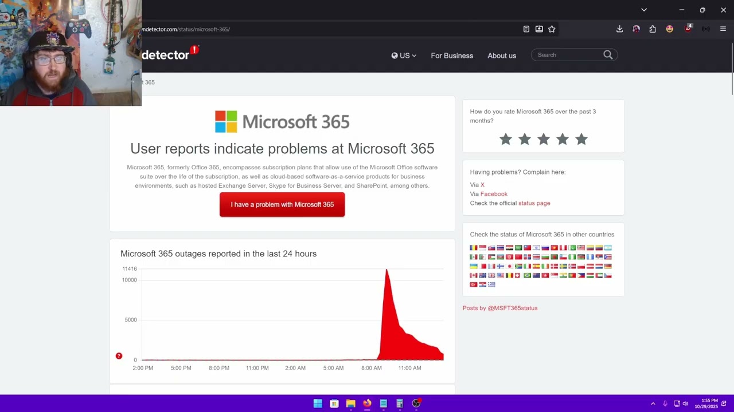Launch File Explorer from the taskbar
The width and height of the screenshot is (734, 412).
pyautogui.click(x=350, y=403)
